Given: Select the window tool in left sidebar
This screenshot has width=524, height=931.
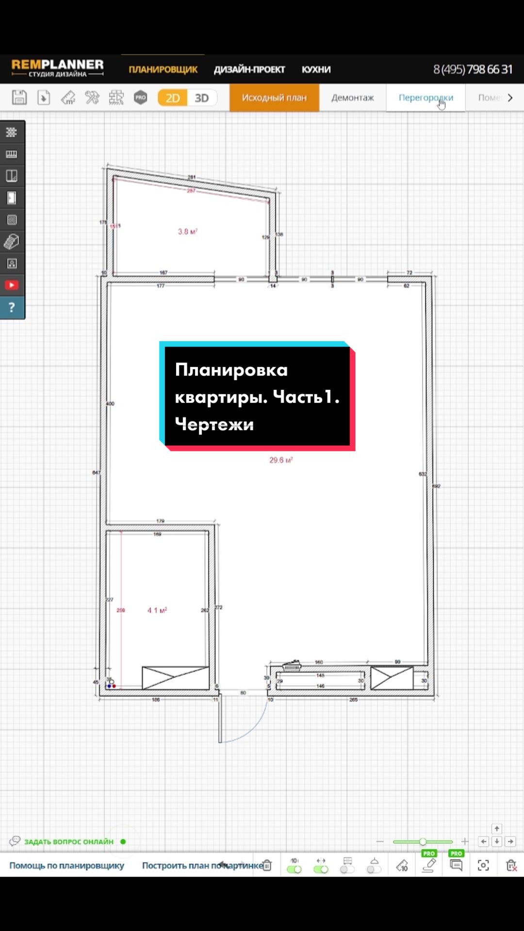Looking at the screenshot, I should coord(12,176).
